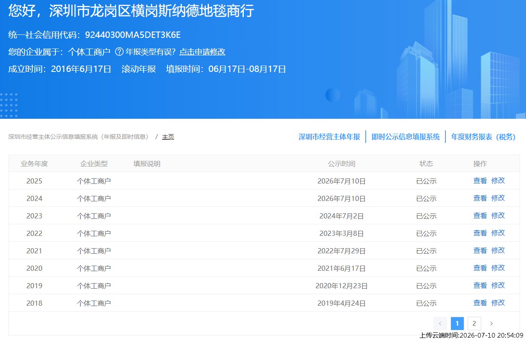Switch to 深圳市经营主体年报 tab

pyautogui.click(x=329, y=137)
